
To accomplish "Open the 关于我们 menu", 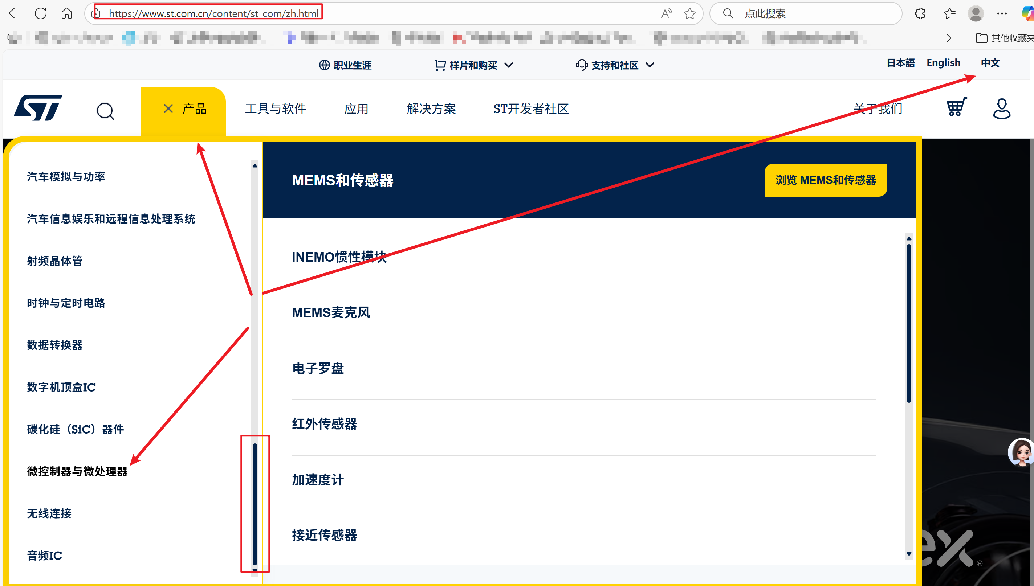I will point(878,108).
